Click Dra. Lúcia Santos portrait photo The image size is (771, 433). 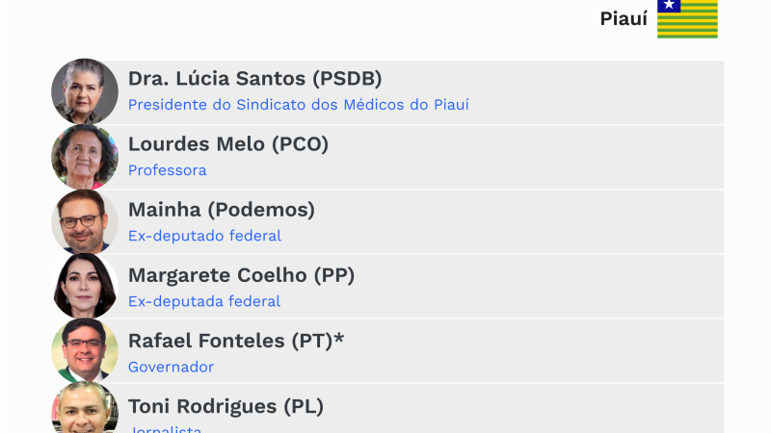[x=85, y=91]
